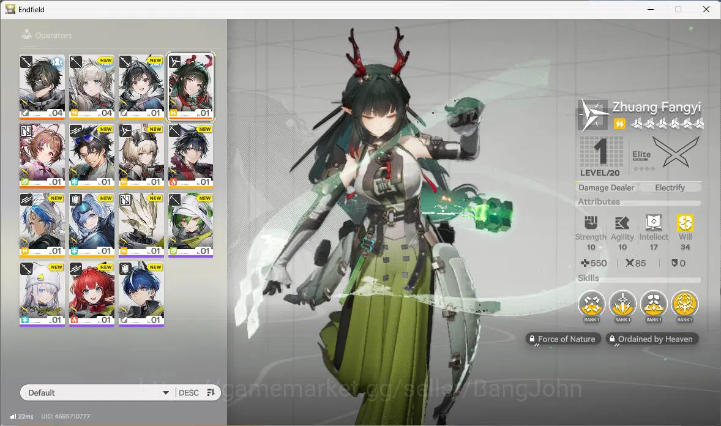Click the Endfield app icon in title bar
Image resolution: width=721 pixels, height=426 pixels.
10,9
